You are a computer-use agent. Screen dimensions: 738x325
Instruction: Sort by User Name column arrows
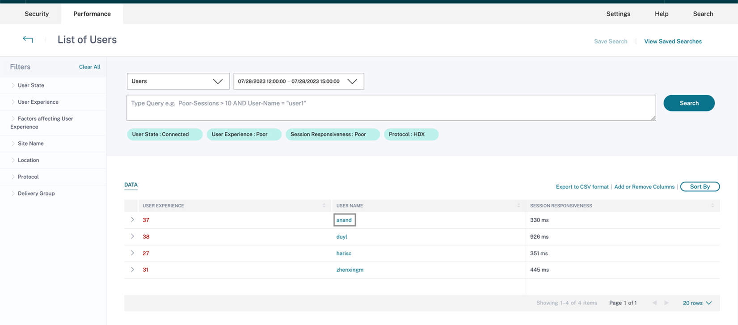[518, 206]
